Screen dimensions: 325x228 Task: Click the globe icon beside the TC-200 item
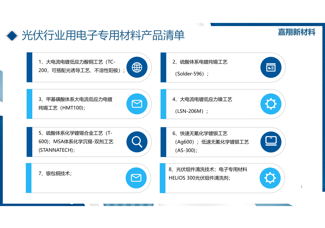(137, 67)
